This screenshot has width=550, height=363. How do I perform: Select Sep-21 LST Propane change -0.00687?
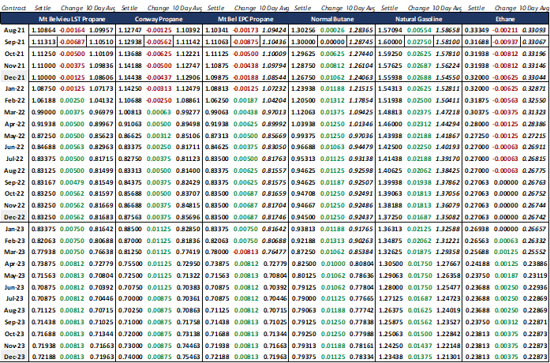pyautogui.click(x=72, y=42)
